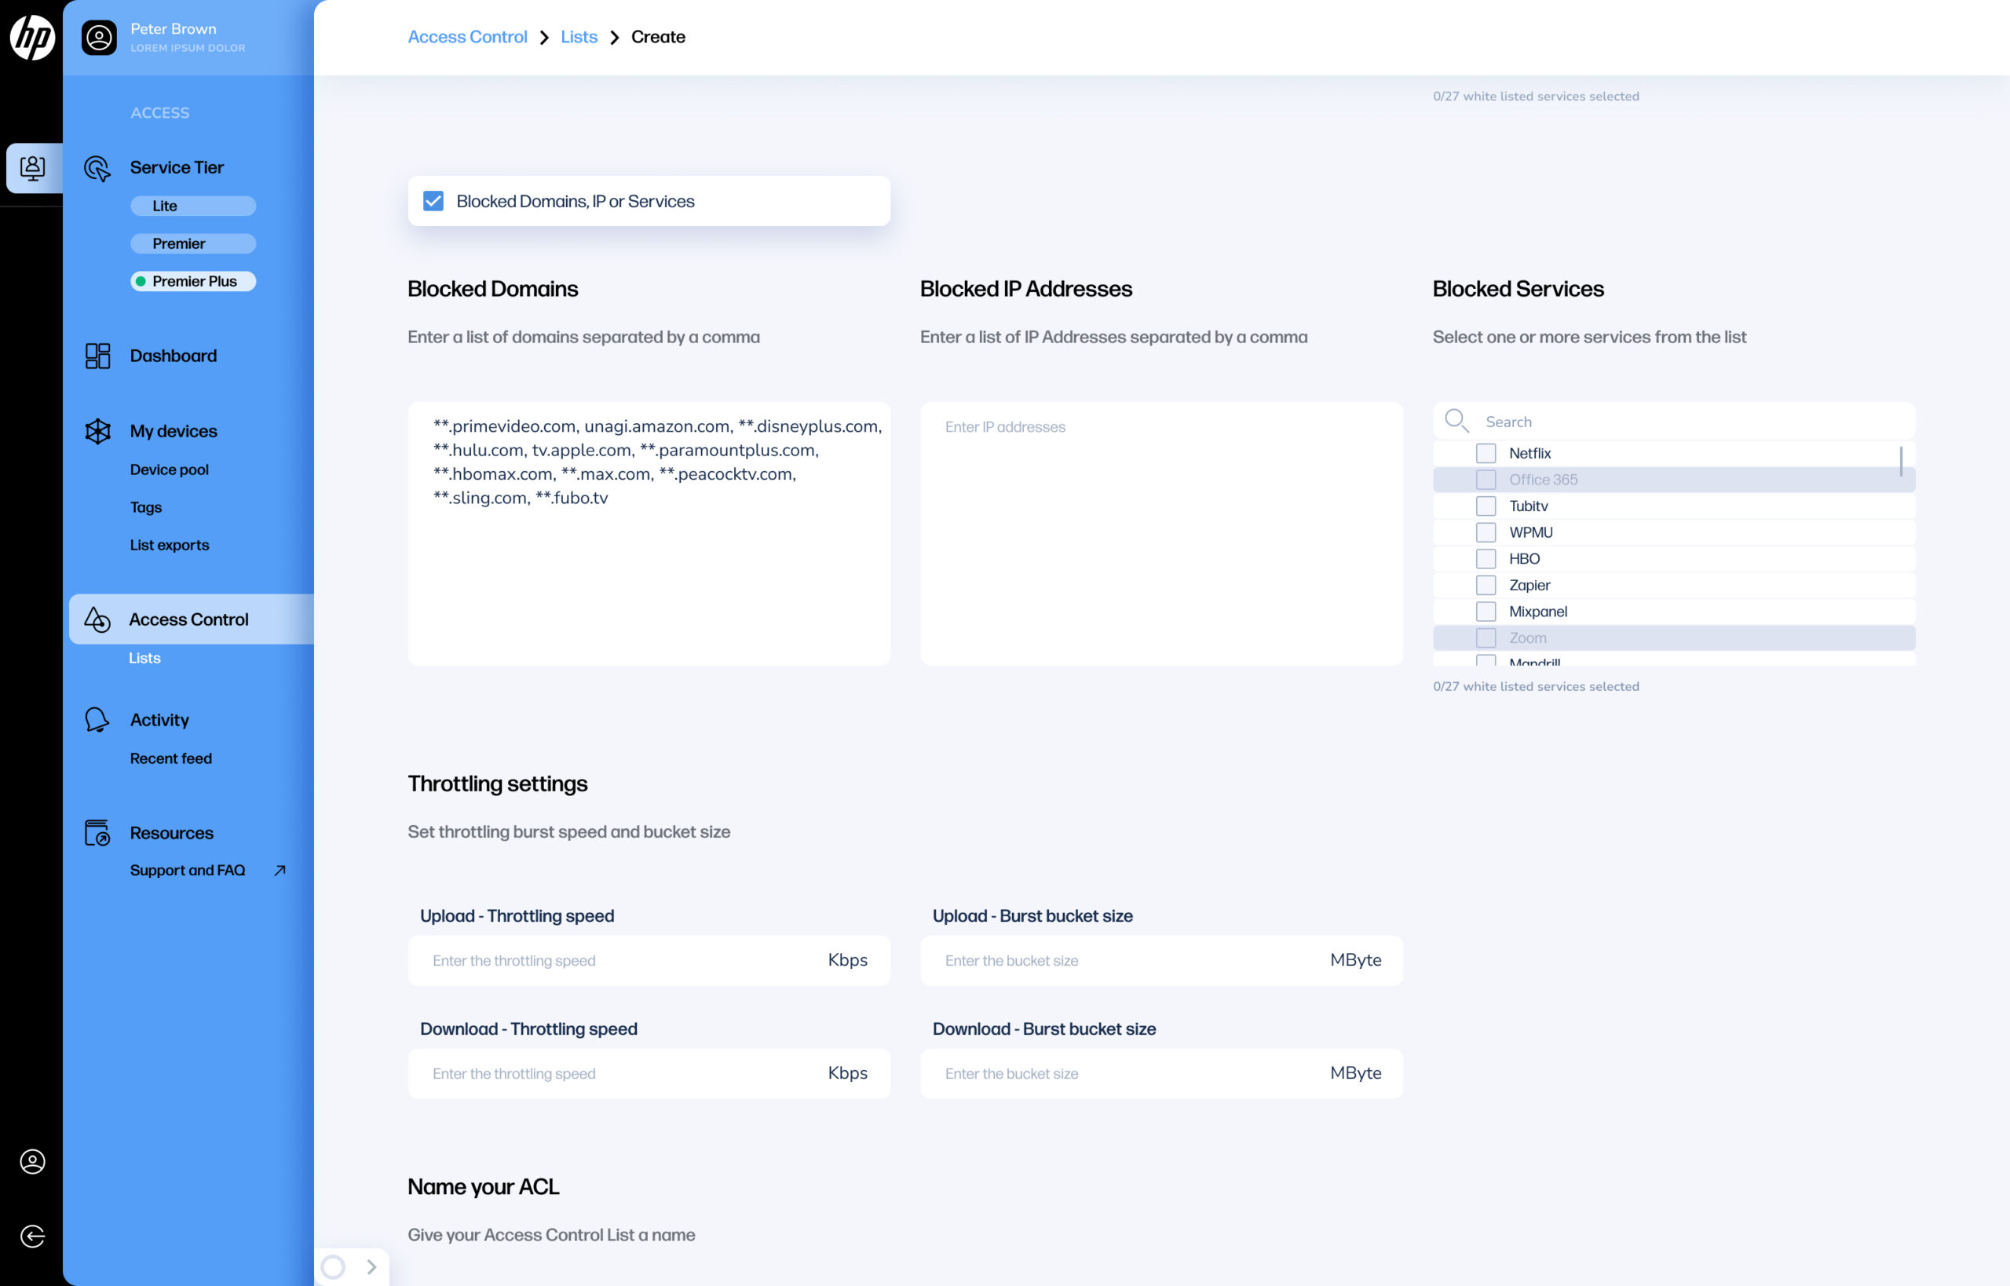2010x1286 pixels.
Task: Focus the Blocked IP addresses field
Action: point(1160,533)
